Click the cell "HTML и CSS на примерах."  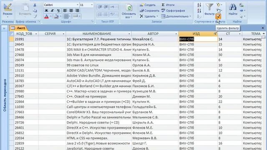pyautogui.click(x=98, y=138)
